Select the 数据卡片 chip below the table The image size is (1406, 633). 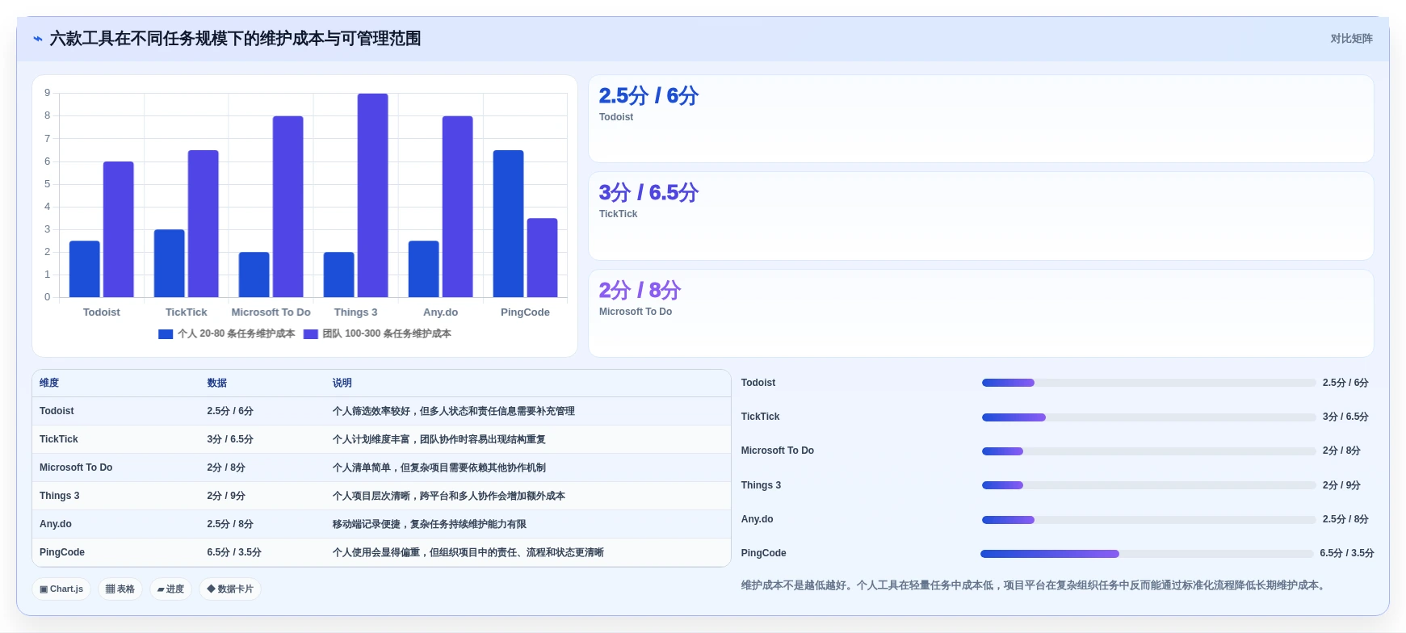(x=230, y=589)
